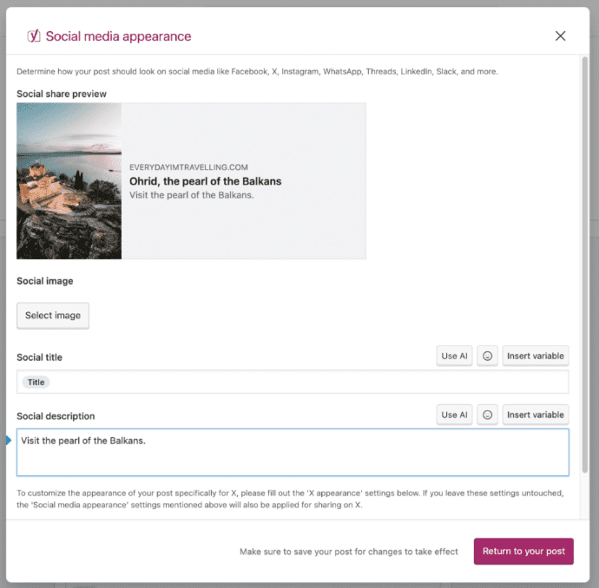Viewport: 599px width, 588px height.
Task: Click preview headline 'Ohrid, the pearl of the Balkans'
Action: coord(205,181)
